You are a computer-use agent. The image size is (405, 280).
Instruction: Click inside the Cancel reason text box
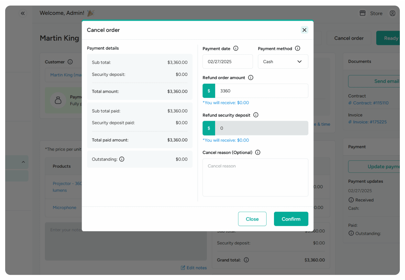(x=255, y=177)
